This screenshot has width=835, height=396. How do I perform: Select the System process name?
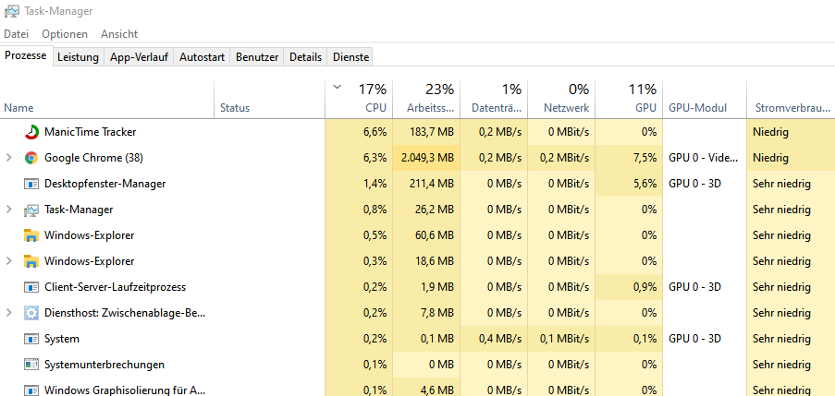click(62, 339)
